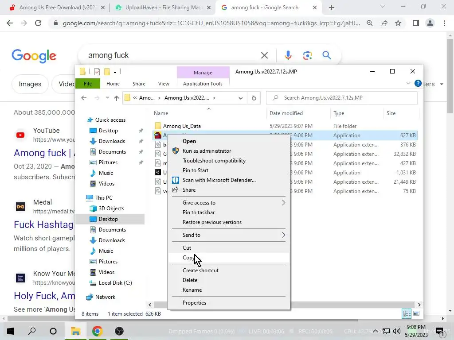Image resolution: width=454 pixels, height=340 pixels.
Task: Expand the Send to submenu arrow
Action: 283,235
